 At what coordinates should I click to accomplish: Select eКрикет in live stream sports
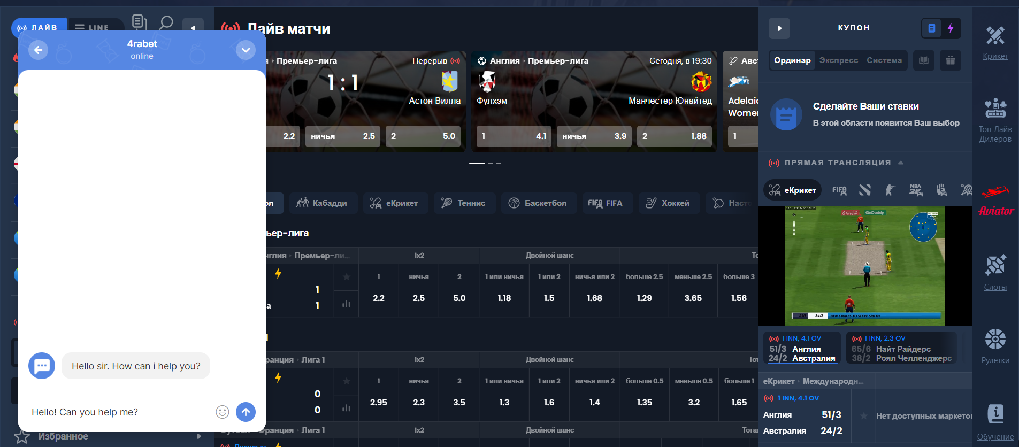click(792, 190)
